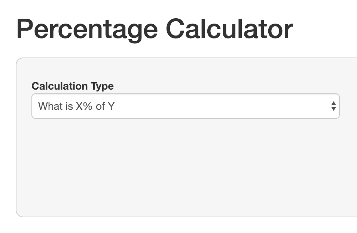Click the word 'Calculation' in the field label
The height and width of the screenshot is (233, 357).
[60, 86]
